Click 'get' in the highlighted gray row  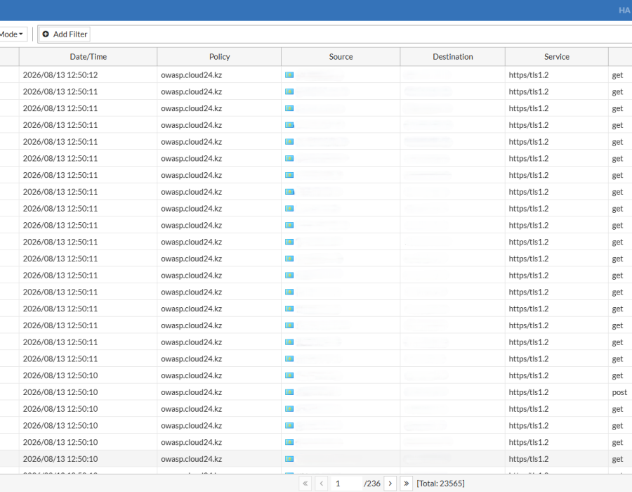(617, 460)
